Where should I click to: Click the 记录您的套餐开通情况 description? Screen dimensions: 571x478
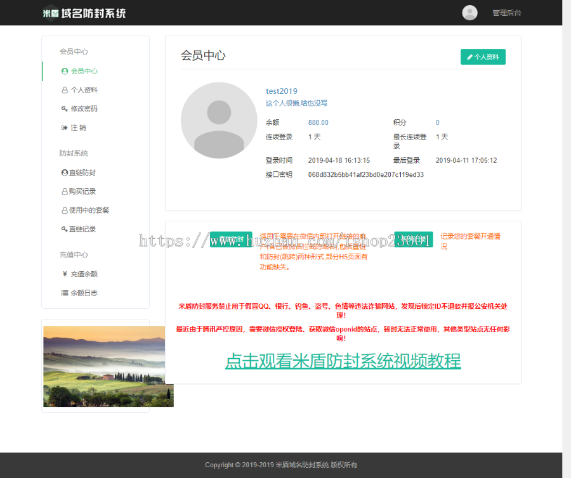point(471,241)
